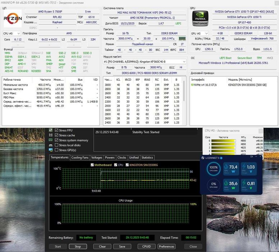
Task: Click the CPU name field AMD Ryzen 5 7500F
Action: coord(50,12)
